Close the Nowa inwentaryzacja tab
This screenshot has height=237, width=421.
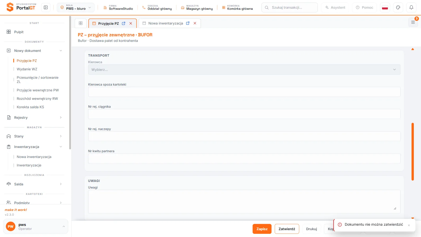tap(195, 23)
